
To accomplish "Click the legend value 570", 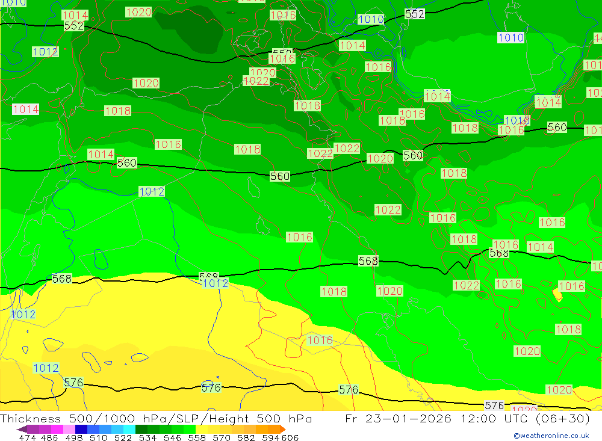I will pyautogui.click(x=221, y=437).
